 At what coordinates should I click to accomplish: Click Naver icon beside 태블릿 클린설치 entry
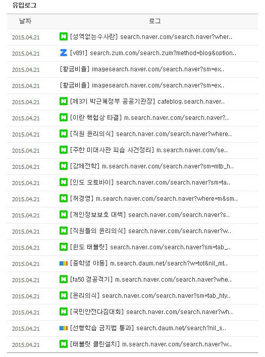64,344
